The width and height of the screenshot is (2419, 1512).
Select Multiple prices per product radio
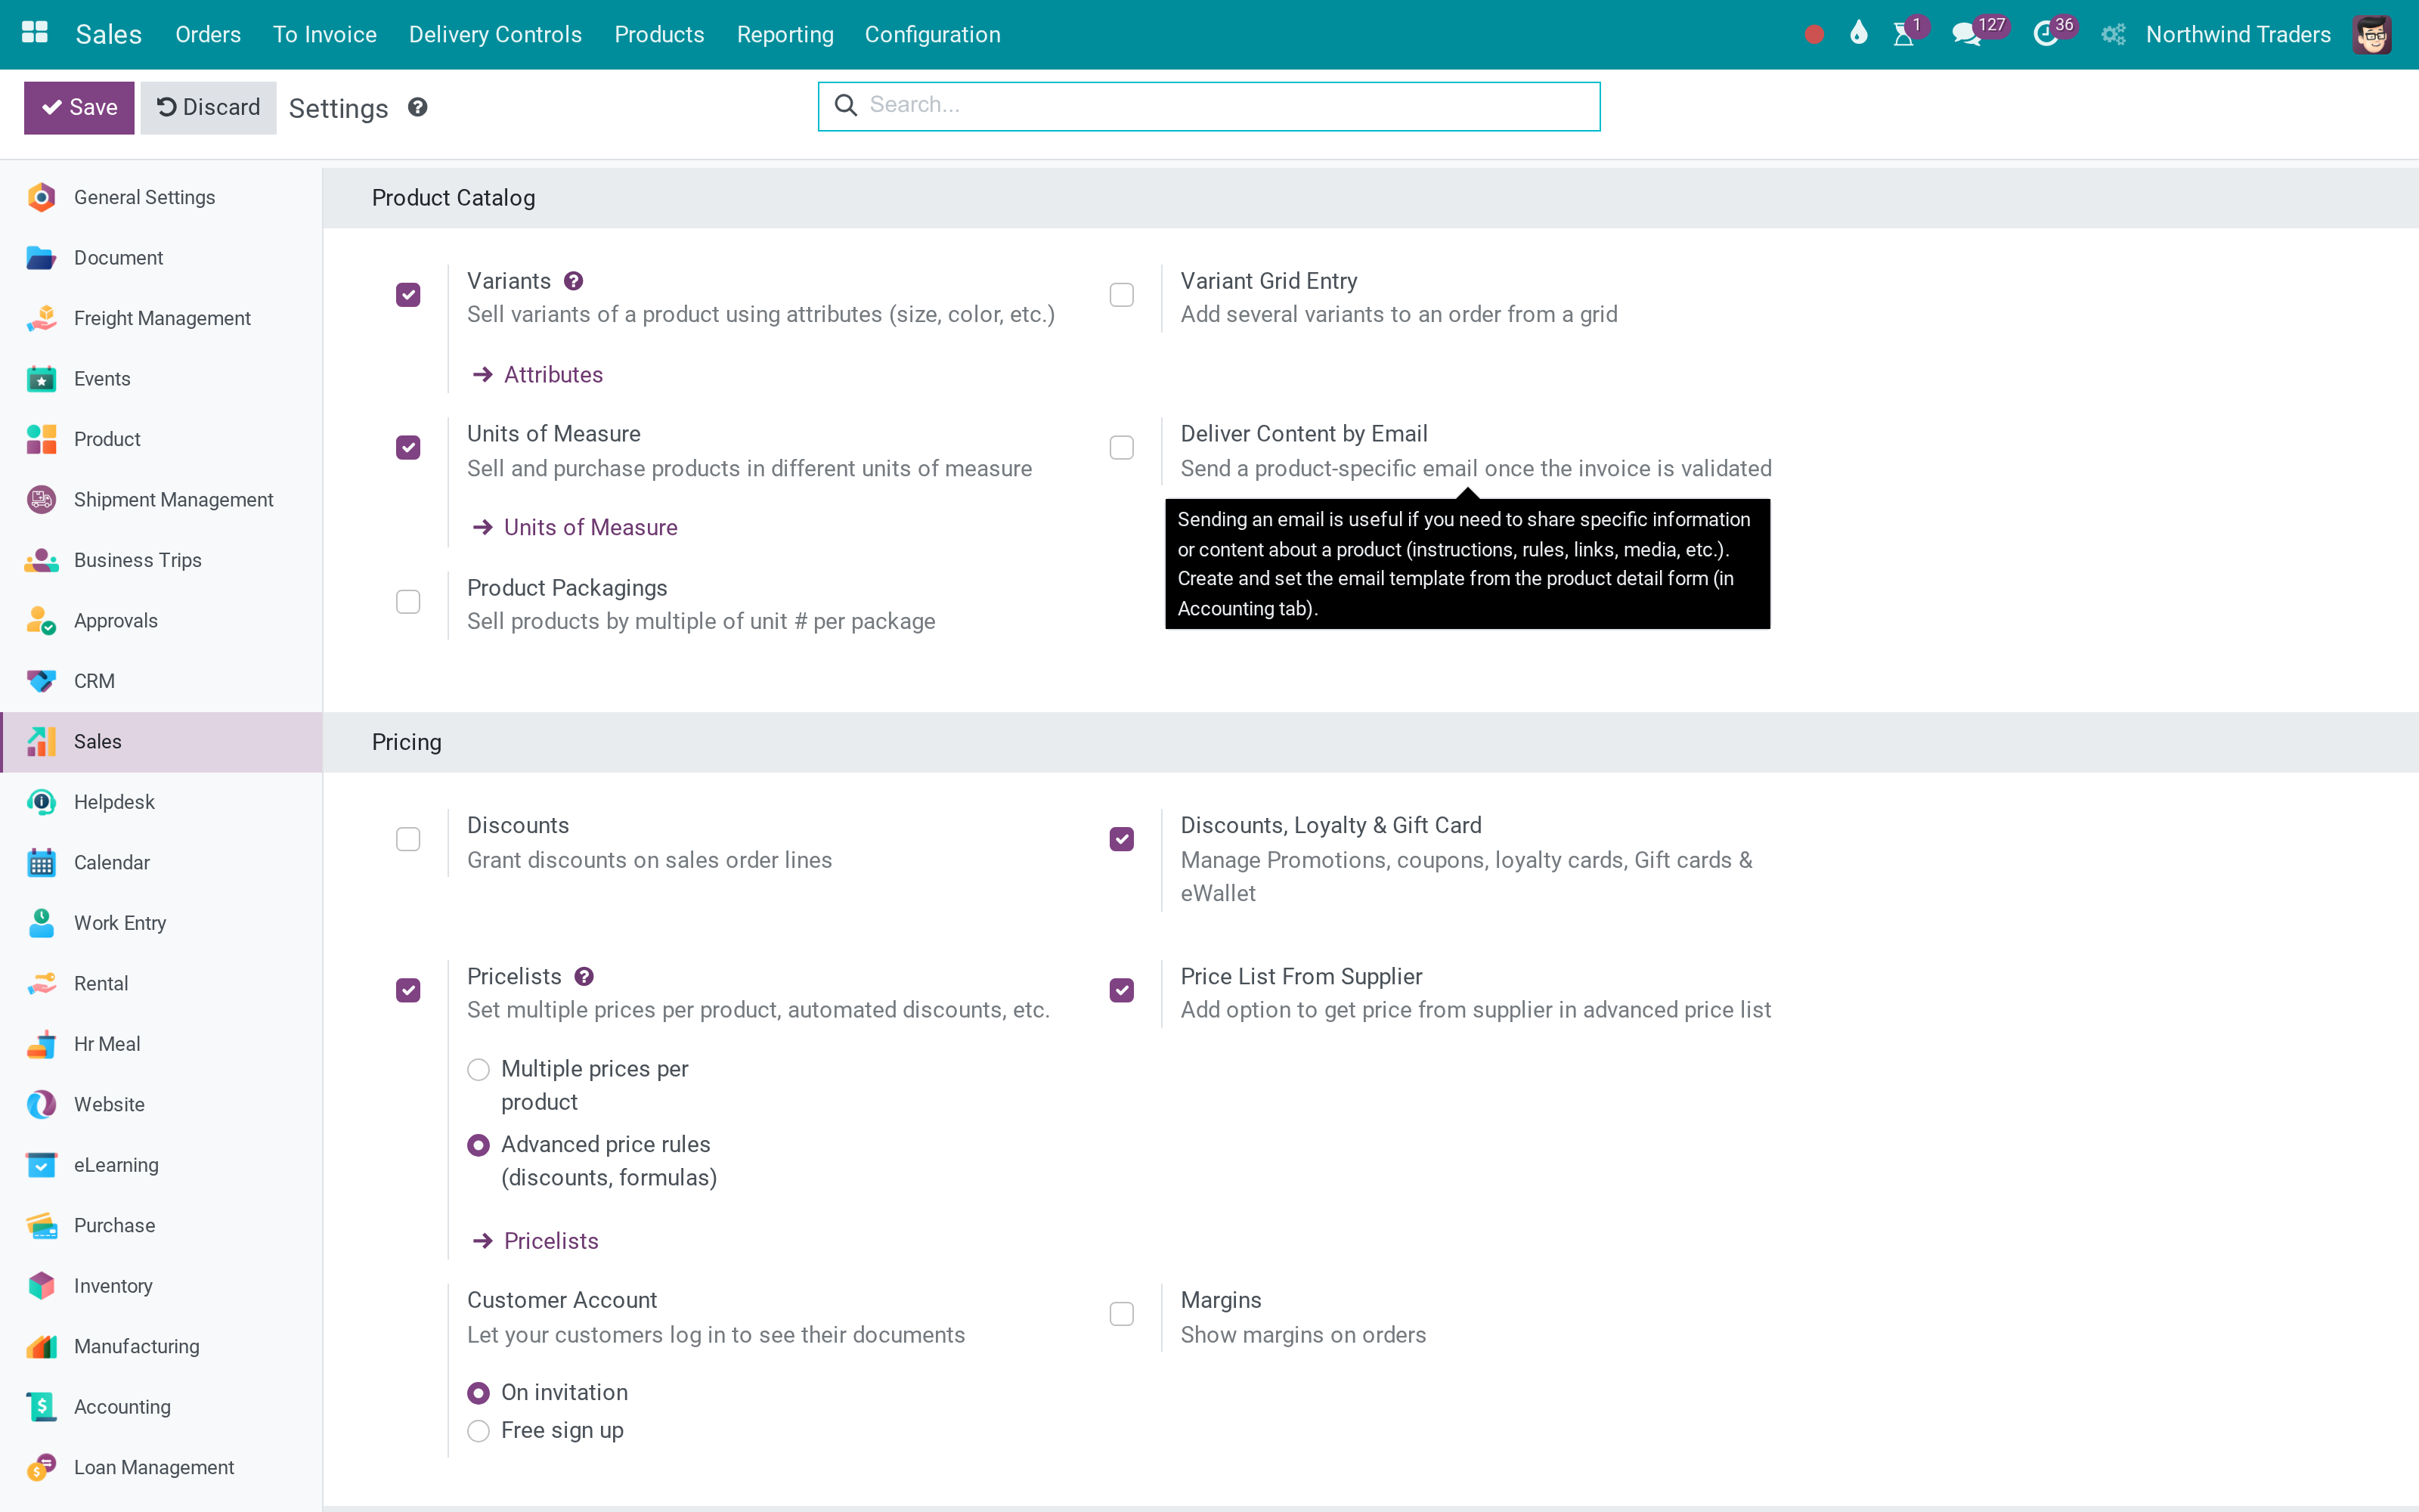[x=479, y=1070]
